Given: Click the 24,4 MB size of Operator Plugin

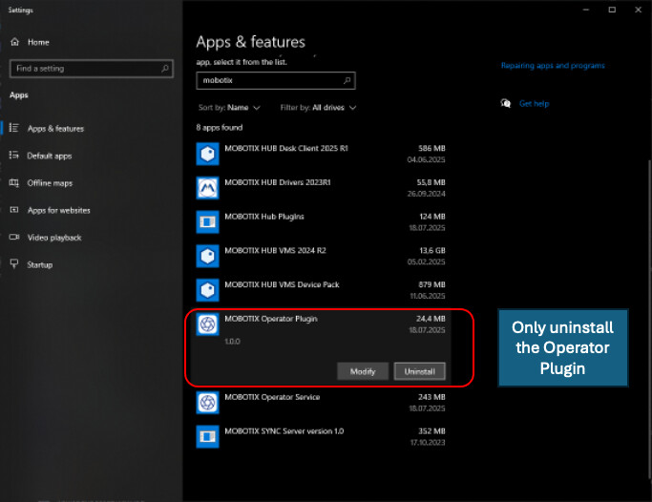Looking at the screenshot, I should (x=431, y=319).
